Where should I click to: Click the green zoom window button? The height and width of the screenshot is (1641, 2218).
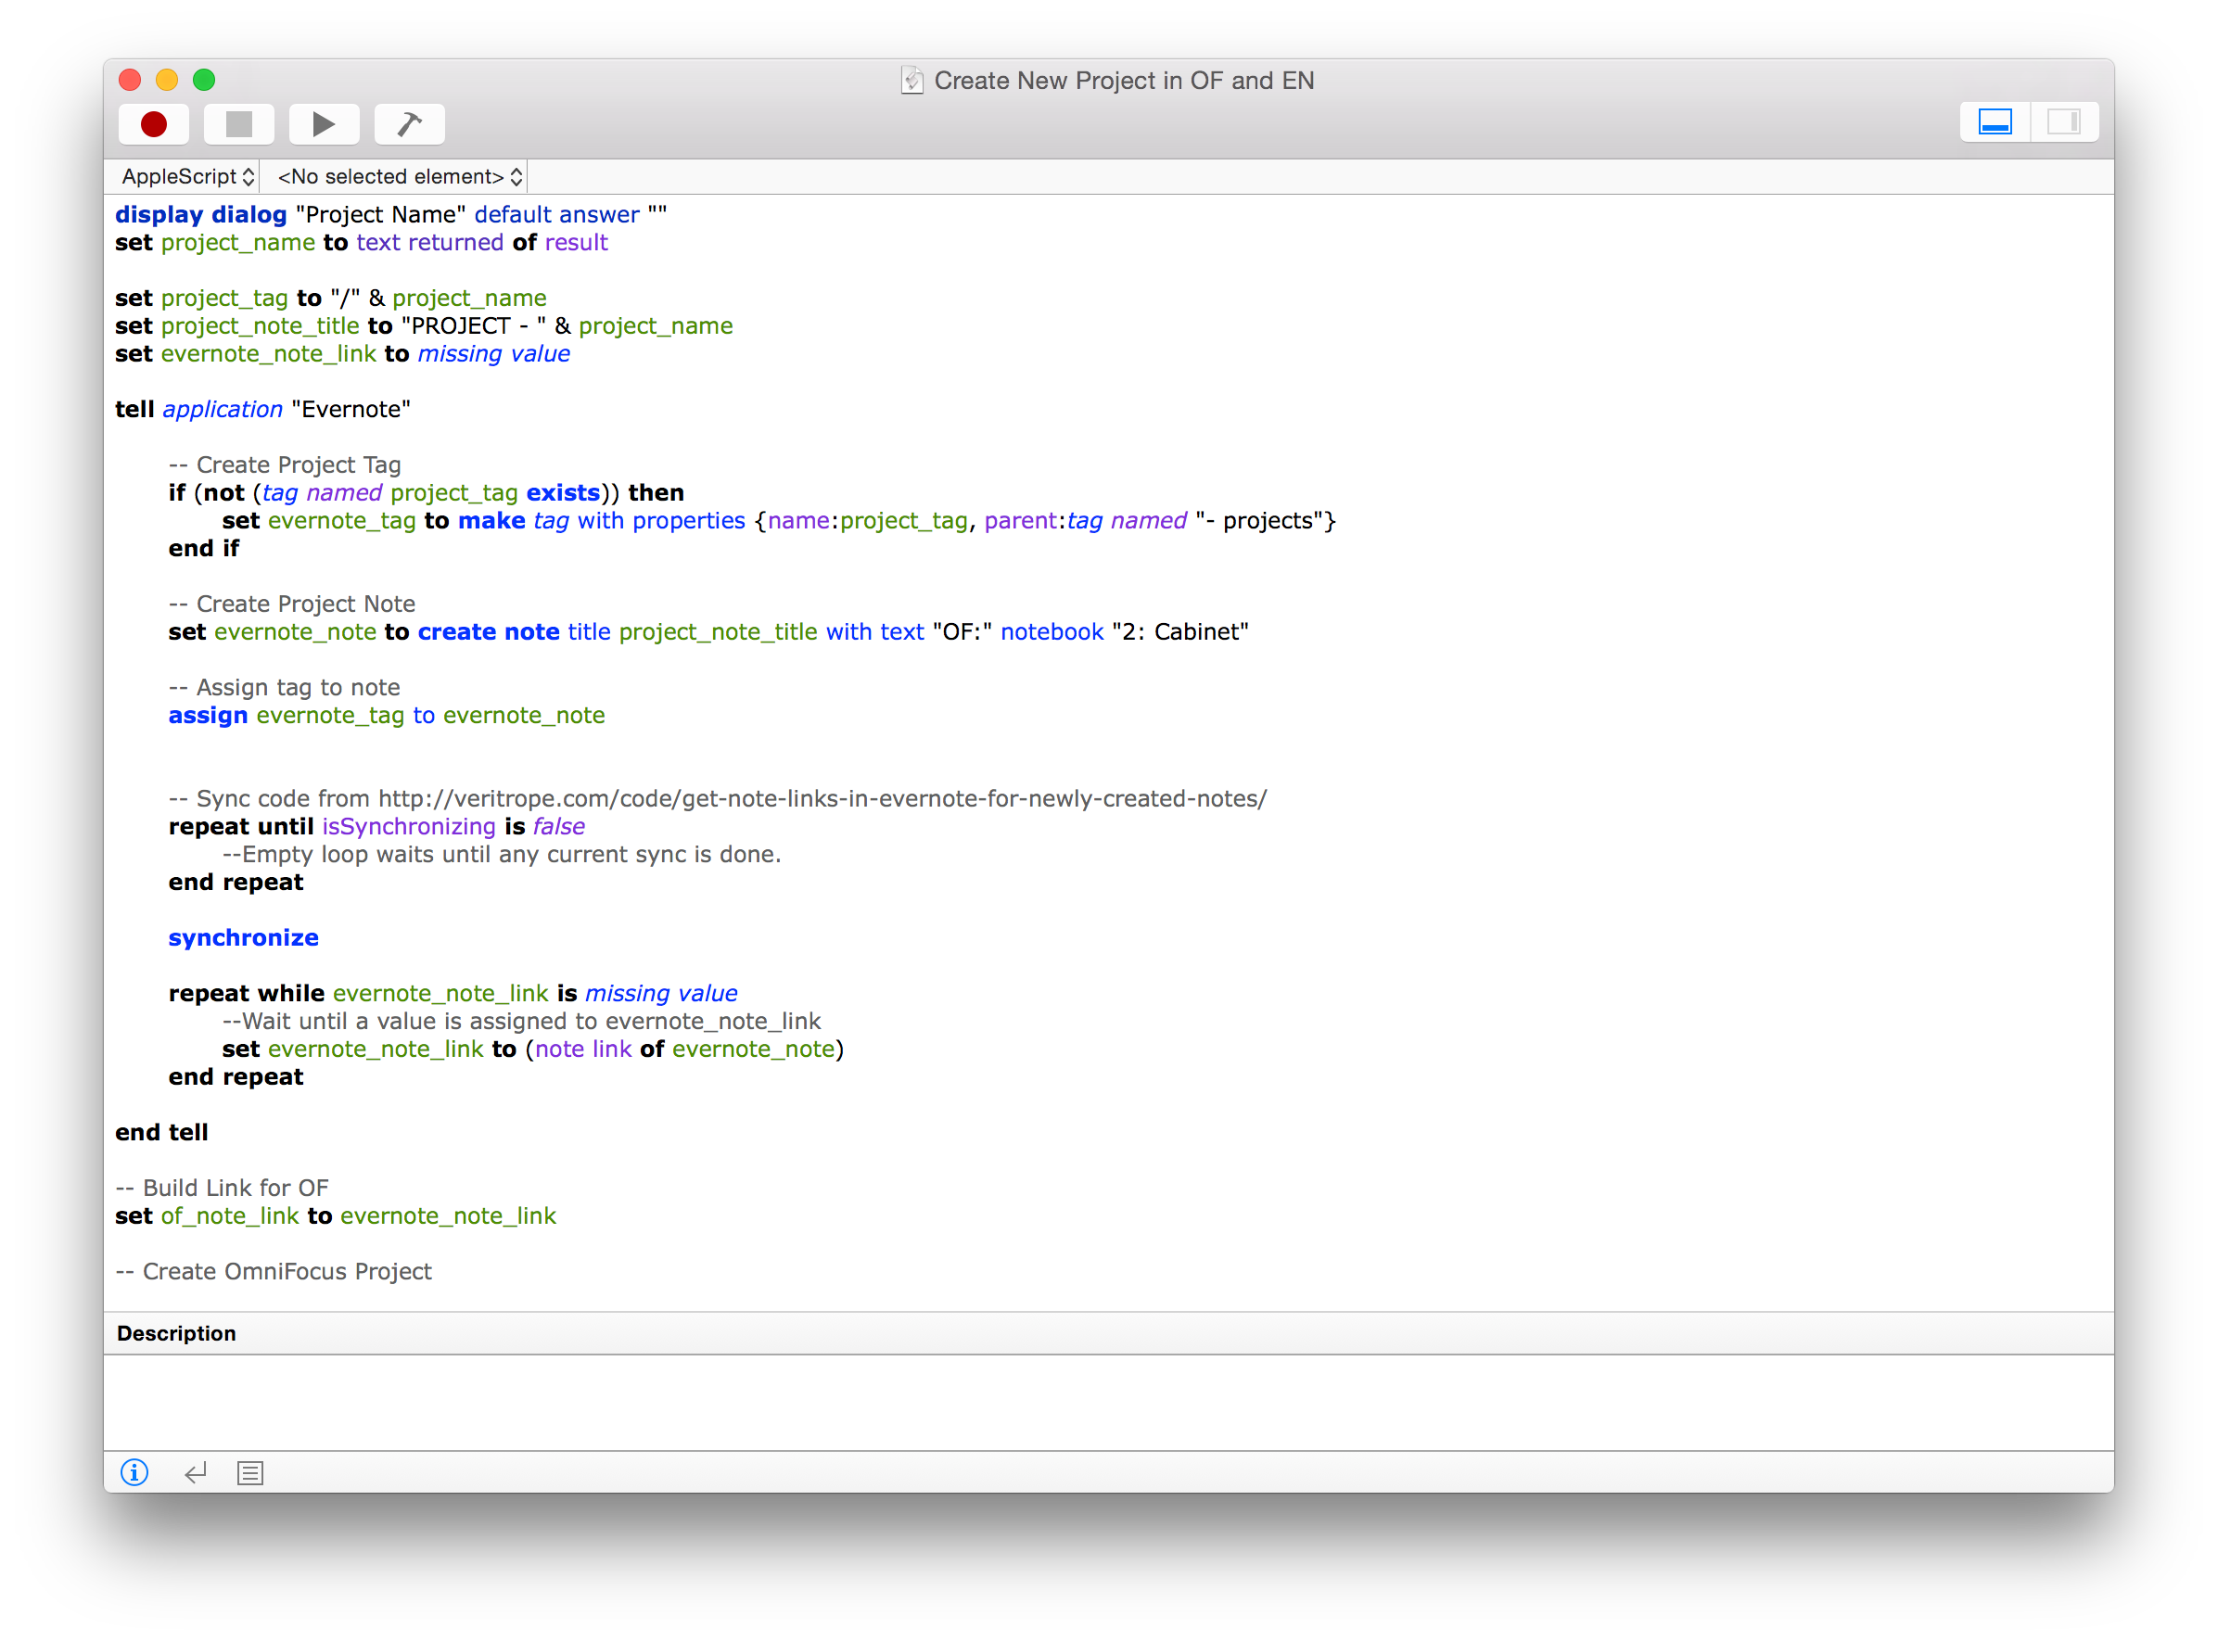[x=204, y=81]
